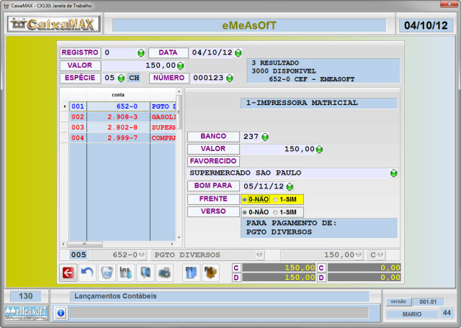Screen dimensions: 461x328
Task: Click the red back arrow exit icon
Action: point(68,272)
